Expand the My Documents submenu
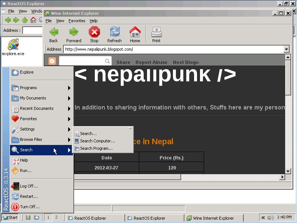 tap(41, 98)
